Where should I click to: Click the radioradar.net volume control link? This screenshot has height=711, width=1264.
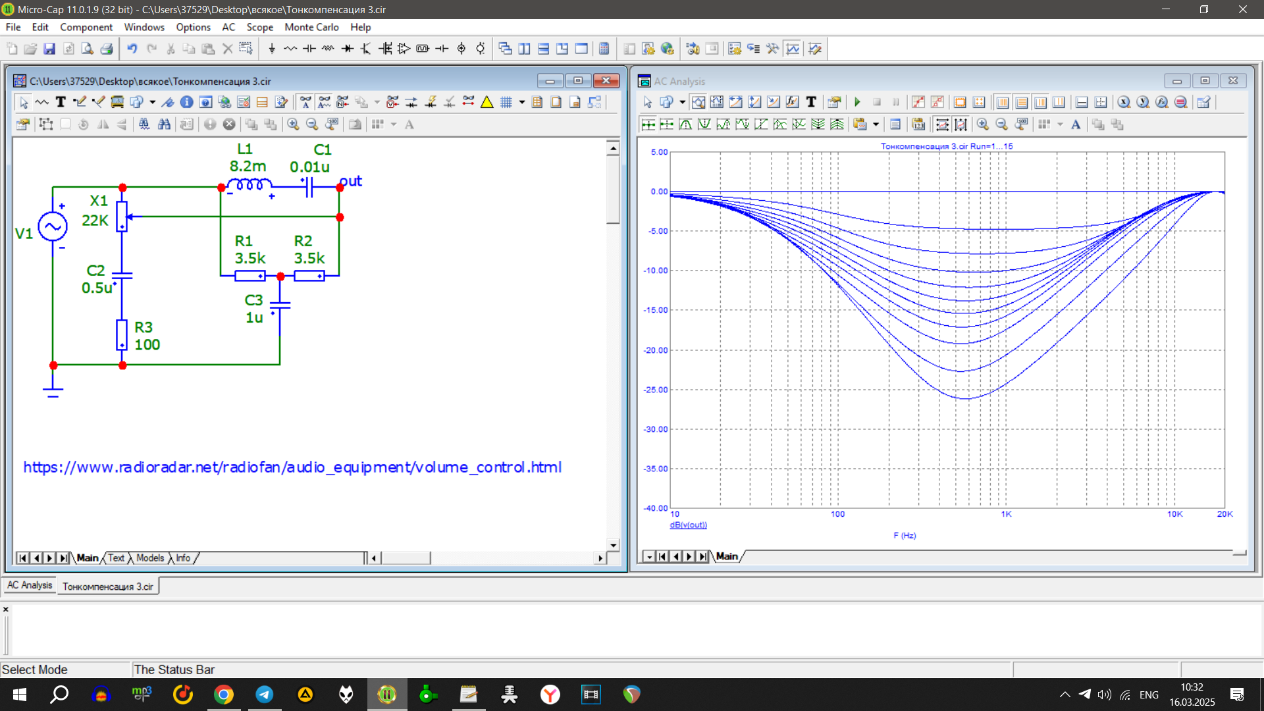(x=292, y=467)
